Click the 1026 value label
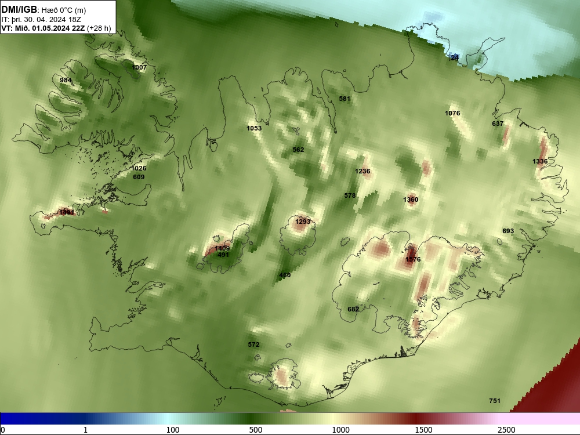This screenshot has height=435, width=580. pos(139,168)
